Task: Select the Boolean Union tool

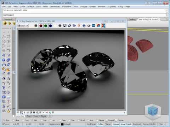Action: click(x=8, y=60)
